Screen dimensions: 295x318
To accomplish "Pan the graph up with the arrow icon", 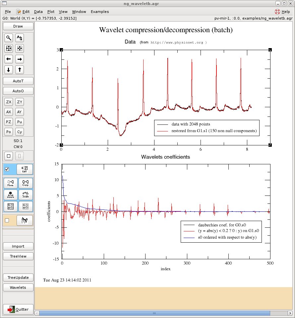I will [x=19, y=70].
